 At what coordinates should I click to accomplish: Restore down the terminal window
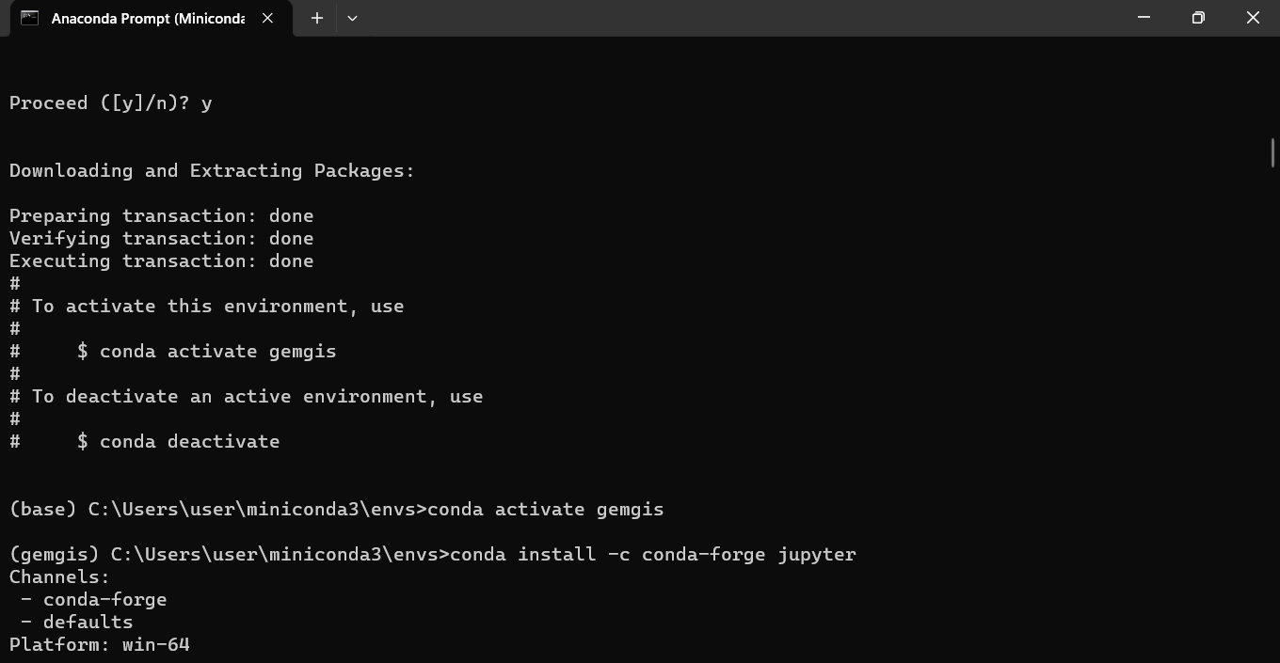tap(1198, 18)
